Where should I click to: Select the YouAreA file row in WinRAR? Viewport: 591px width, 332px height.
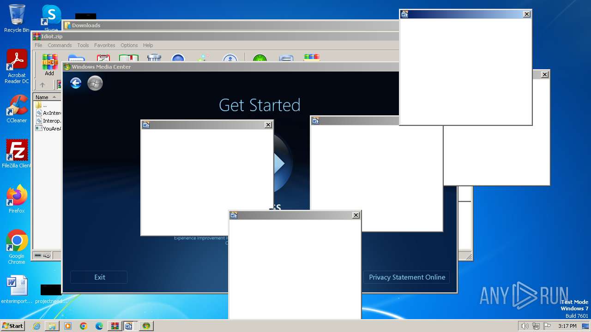[x=48, y=129]
